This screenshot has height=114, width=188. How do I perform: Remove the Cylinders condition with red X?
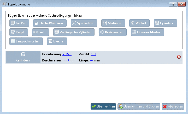pyautogui.click(x=179, y=57)
